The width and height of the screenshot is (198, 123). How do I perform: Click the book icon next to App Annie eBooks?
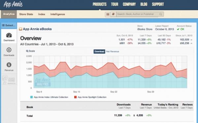pyautogui.click(x=20, y=29)
